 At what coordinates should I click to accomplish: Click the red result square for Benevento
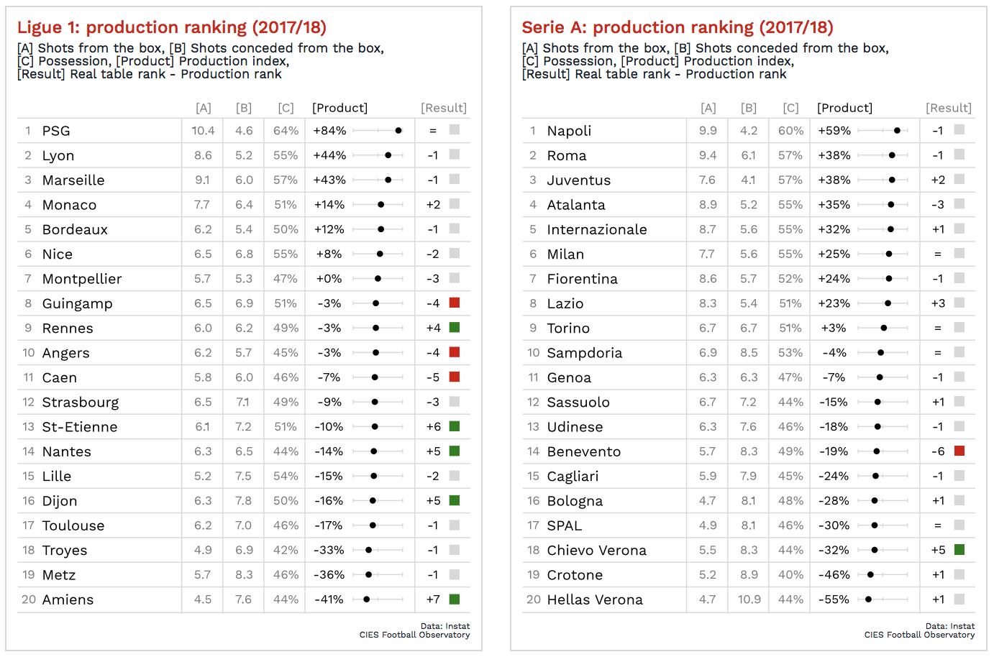[959, 451]
